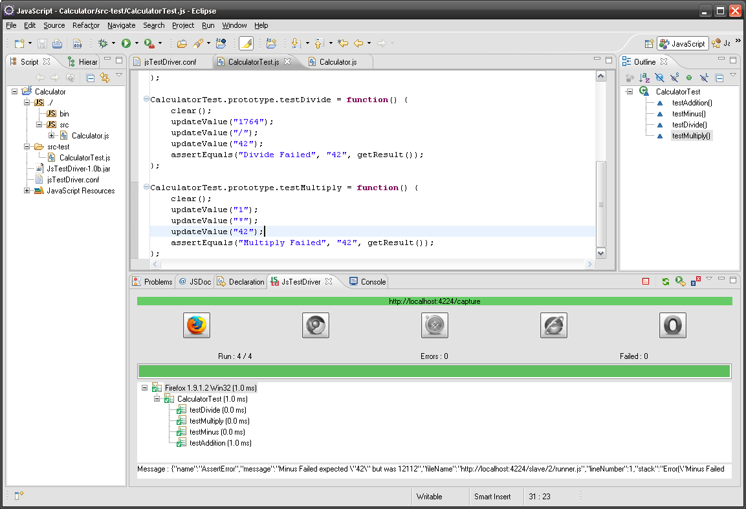
Task: Sort Outline members alphabetically
Action: coord(644,78)
